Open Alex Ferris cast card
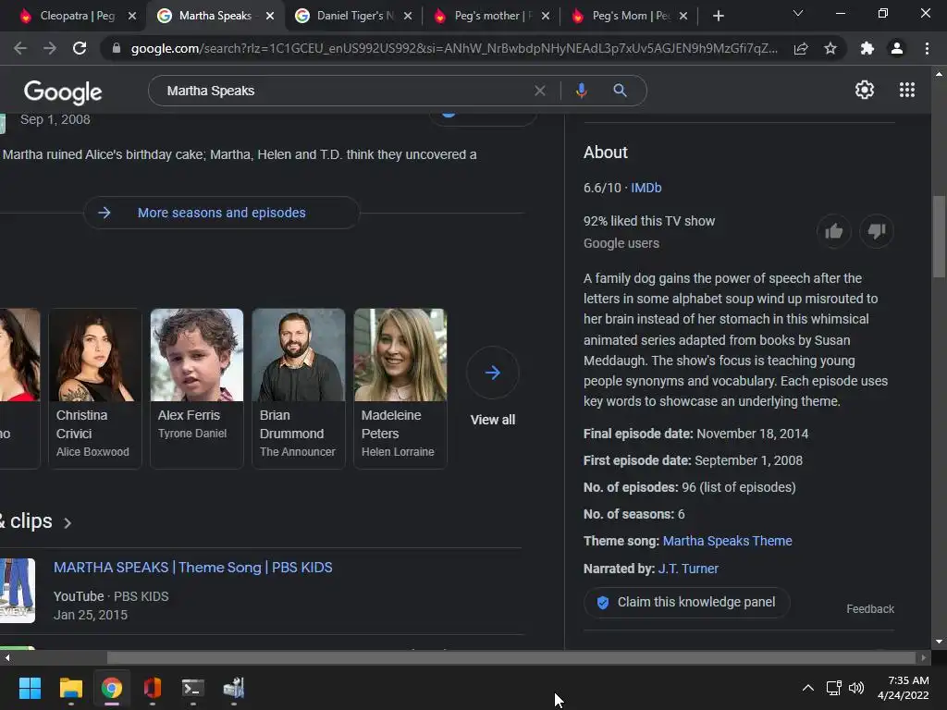 [197, 388]
